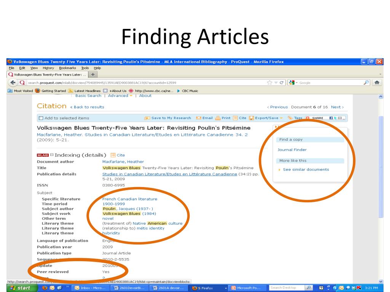Click the About link
390x292 pixels.
[x=145, y=96]
